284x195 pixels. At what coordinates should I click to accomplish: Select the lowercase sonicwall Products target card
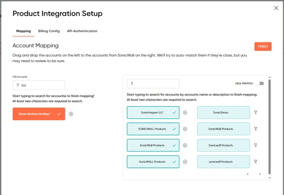click(223, 162)
